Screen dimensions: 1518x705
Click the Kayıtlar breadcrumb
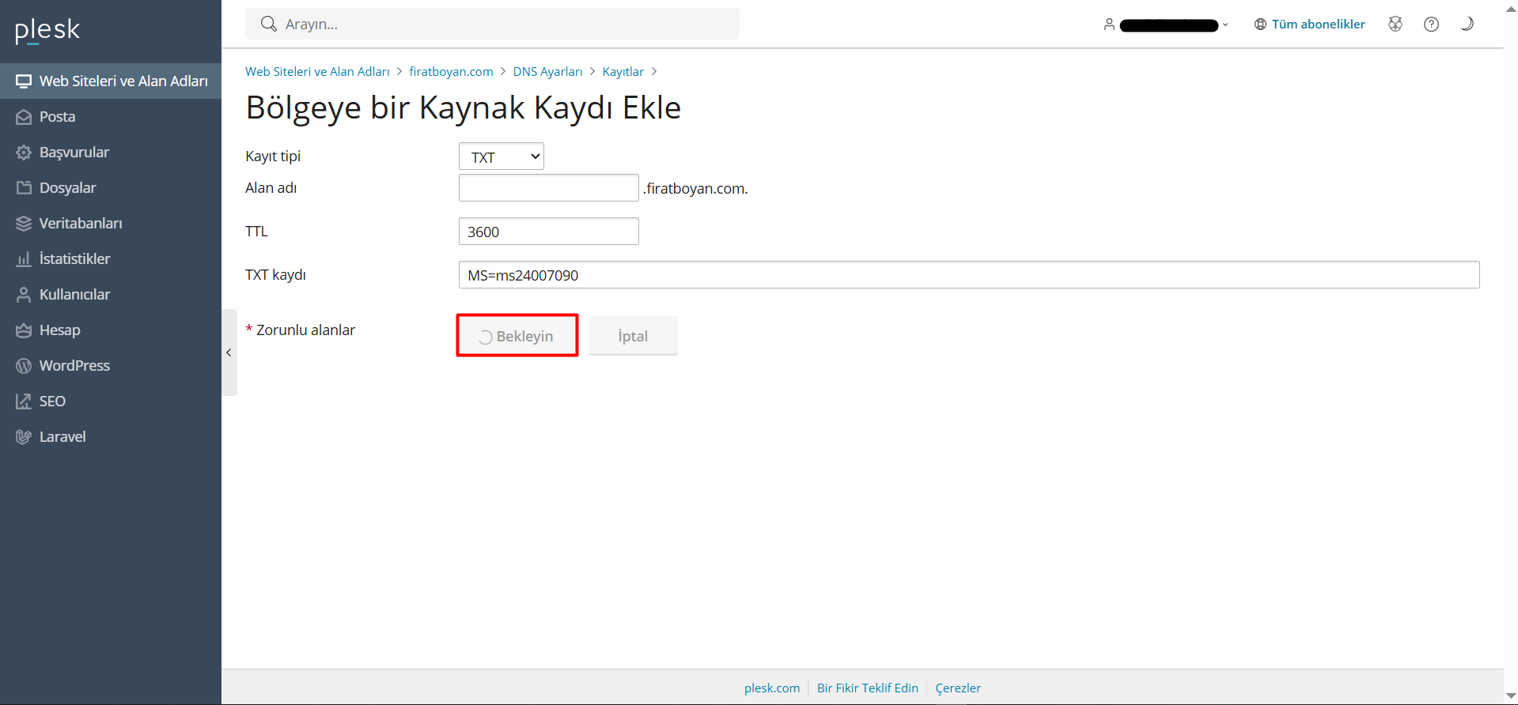tap(623, 71)
